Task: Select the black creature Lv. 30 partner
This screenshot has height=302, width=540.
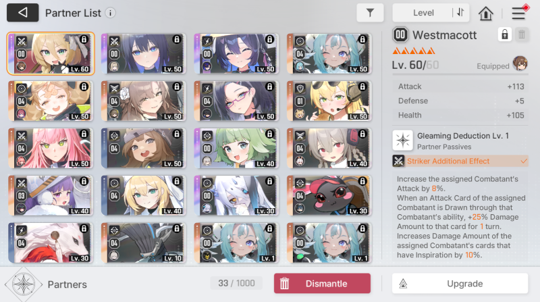Action: [x=329, y=195]
